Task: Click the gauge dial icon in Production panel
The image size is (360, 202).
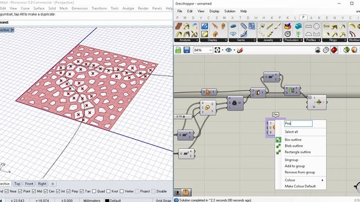Action: pyautogui.click(x=287, y=34)
